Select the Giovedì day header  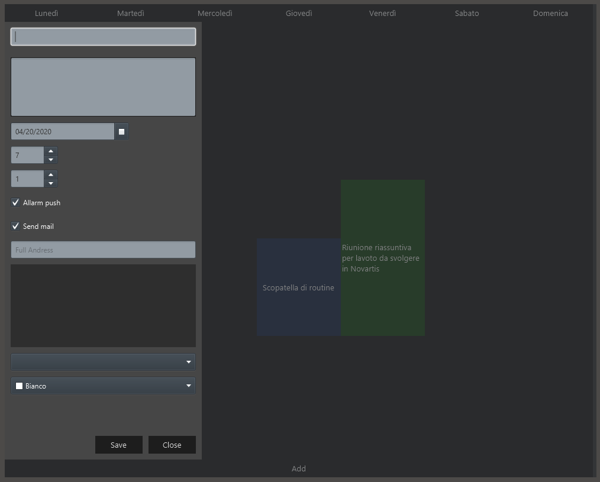(299, 14)
